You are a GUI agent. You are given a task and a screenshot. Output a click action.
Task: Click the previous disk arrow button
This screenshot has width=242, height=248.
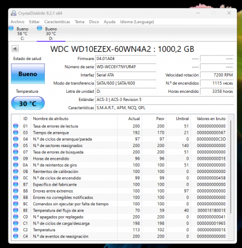[x=15, y=48]
